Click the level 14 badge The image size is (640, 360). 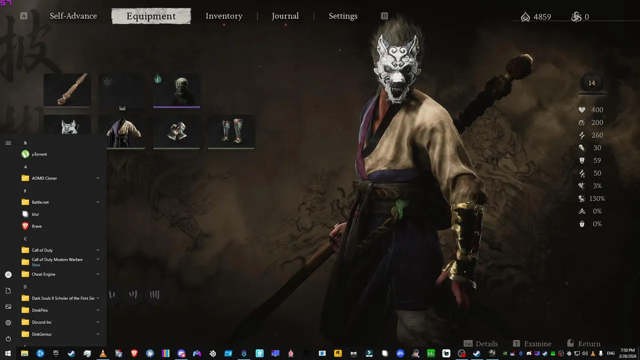tap(592, 83)
